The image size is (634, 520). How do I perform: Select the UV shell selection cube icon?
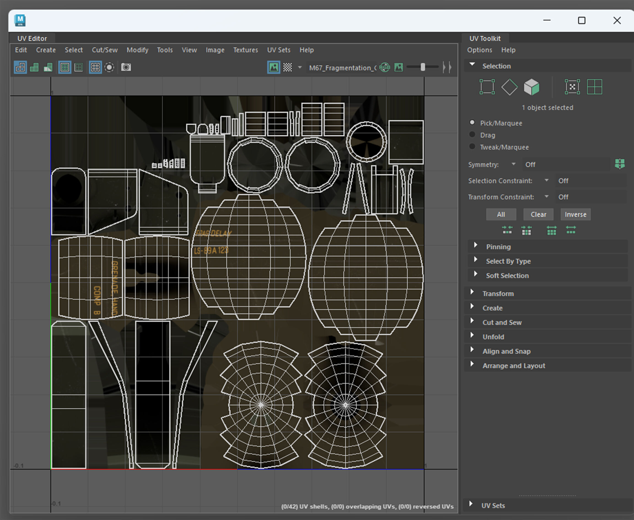[531, 87]
